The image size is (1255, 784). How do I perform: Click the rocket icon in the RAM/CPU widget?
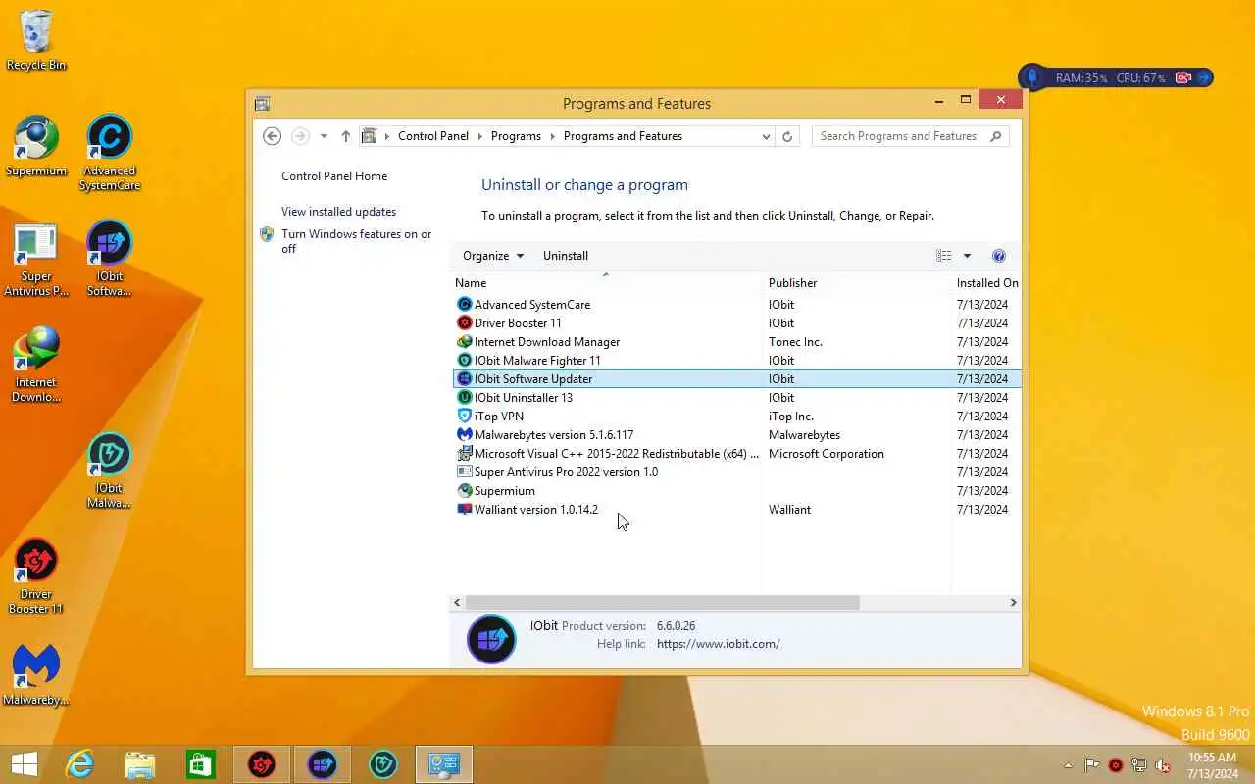(1032, 77)
